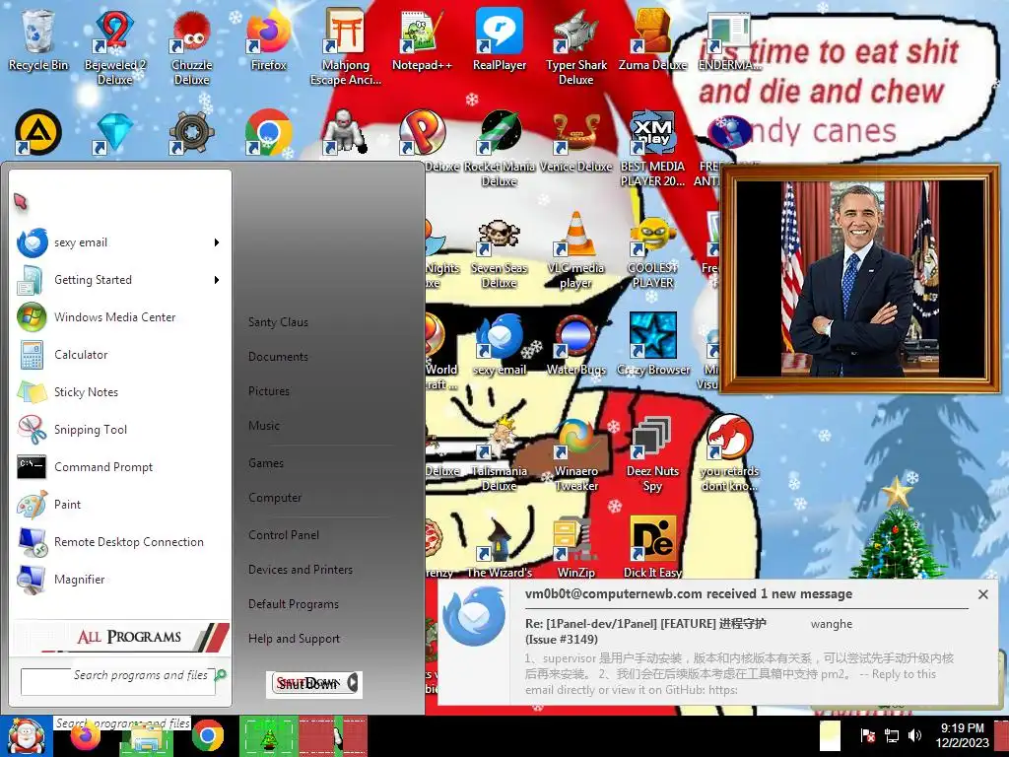Open Notepad++ desktop shortcut
The height and width of the screenshot is (757, 1009).
(x=422, y=39)
